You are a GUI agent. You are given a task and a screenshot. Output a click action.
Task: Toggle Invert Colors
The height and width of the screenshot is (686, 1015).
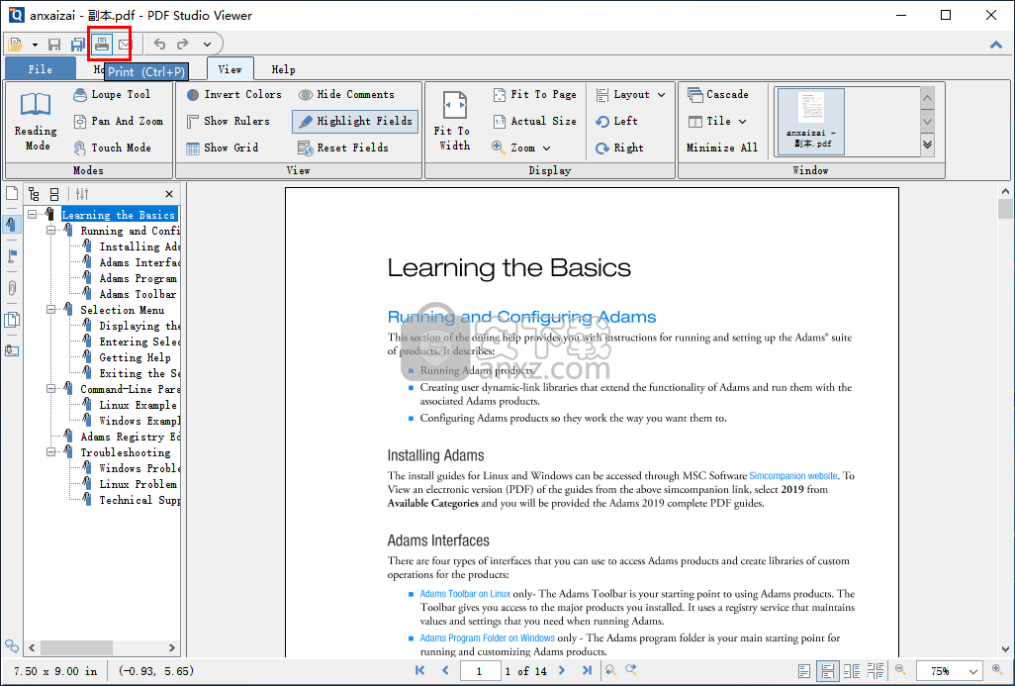233,95
